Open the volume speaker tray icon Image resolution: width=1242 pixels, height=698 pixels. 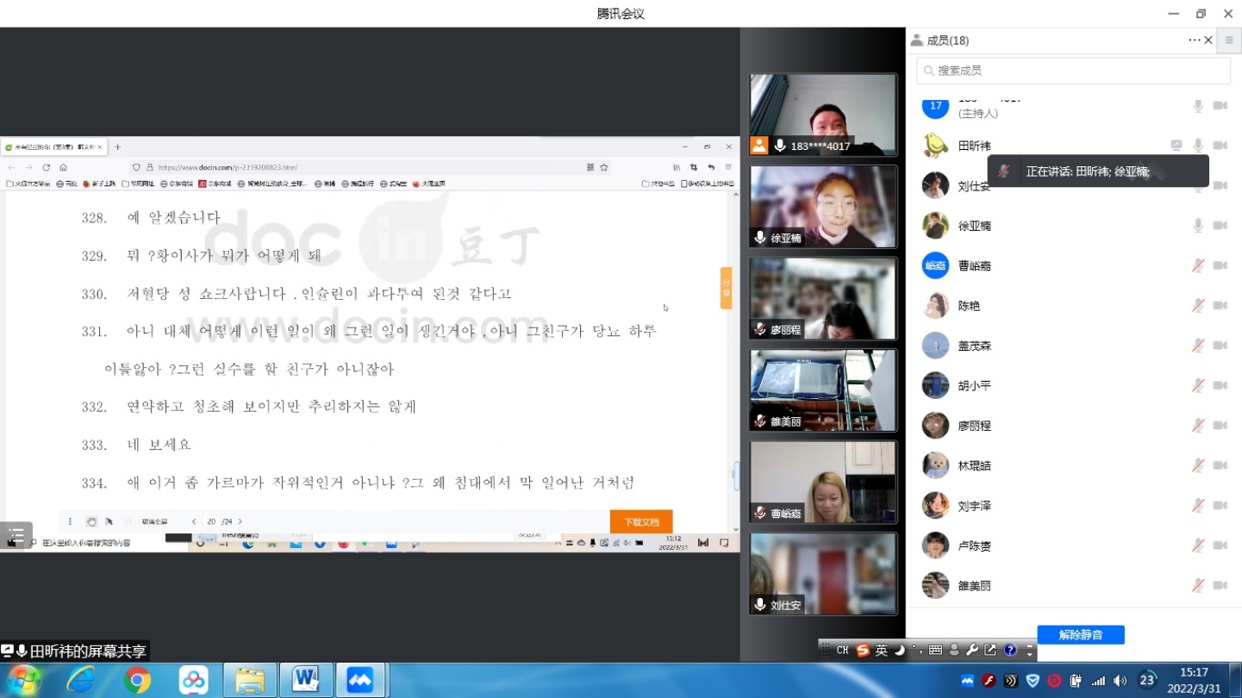pos(1120,681)
